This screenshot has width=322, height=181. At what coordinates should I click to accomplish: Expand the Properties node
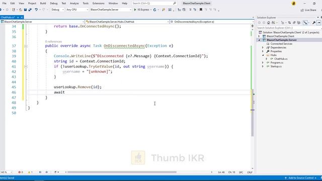(x=263, y=51)
